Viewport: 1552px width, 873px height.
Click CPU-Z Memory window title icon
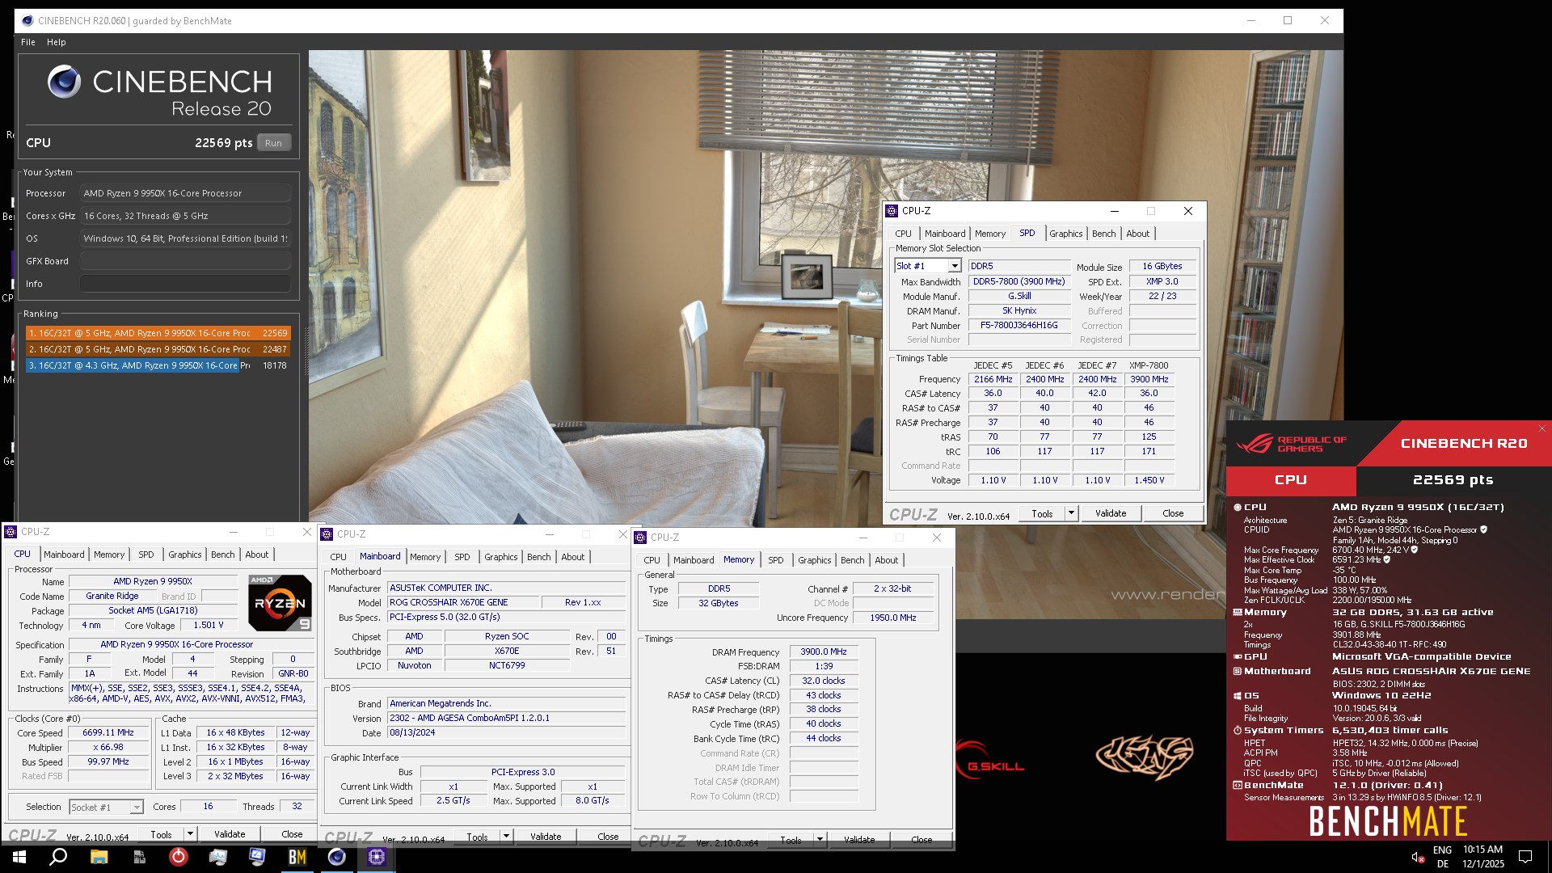[640, 538]
